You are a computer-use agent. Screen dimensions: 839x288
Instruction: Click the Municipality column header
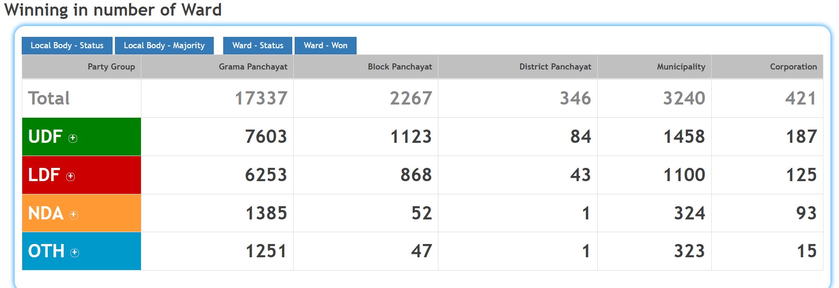click(x=681, y=67)
